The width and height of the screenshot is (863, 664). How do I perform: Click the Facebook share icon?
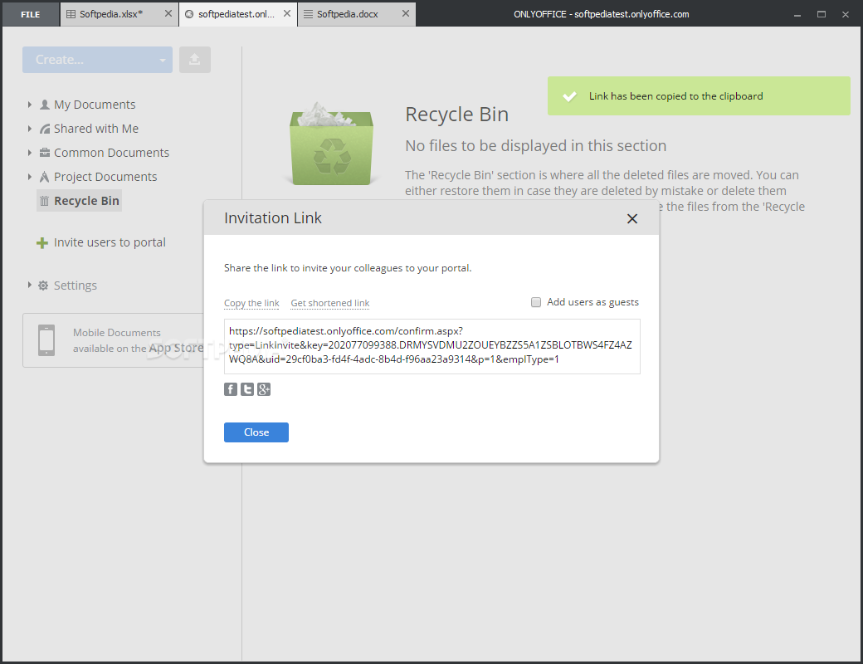(231, 389)
